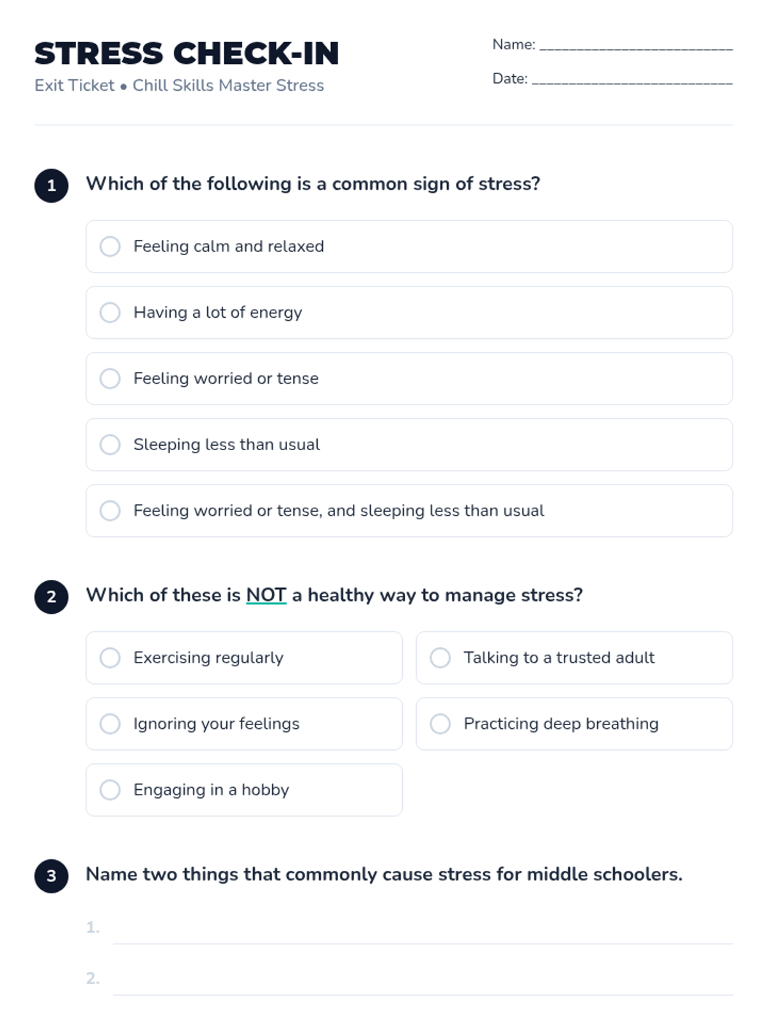767x1023 pixels.
Task: Mark 'Ignoring your feelings' as the answer
Action: [110, 724]
